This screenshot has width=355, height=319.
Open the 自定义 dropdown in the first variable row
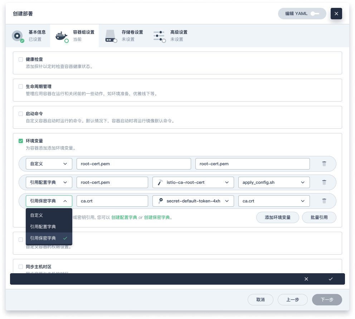click(49, 163)
